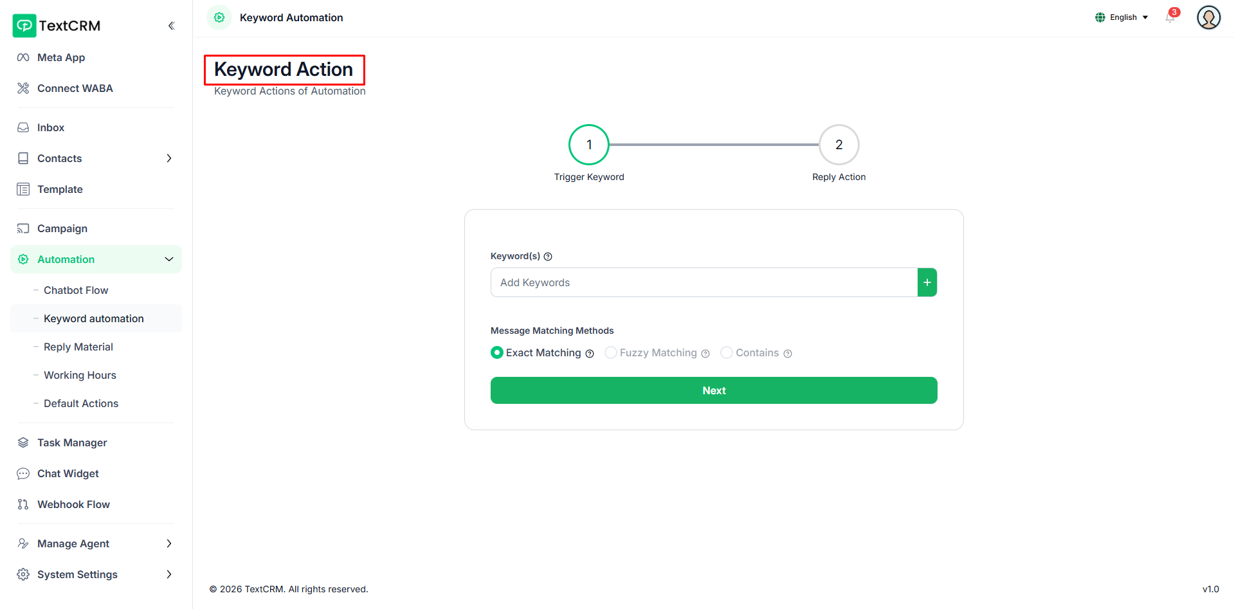Click the Keyword(s) help question icon
Viewport: 1234px width, 609px height.
point(548,257)
